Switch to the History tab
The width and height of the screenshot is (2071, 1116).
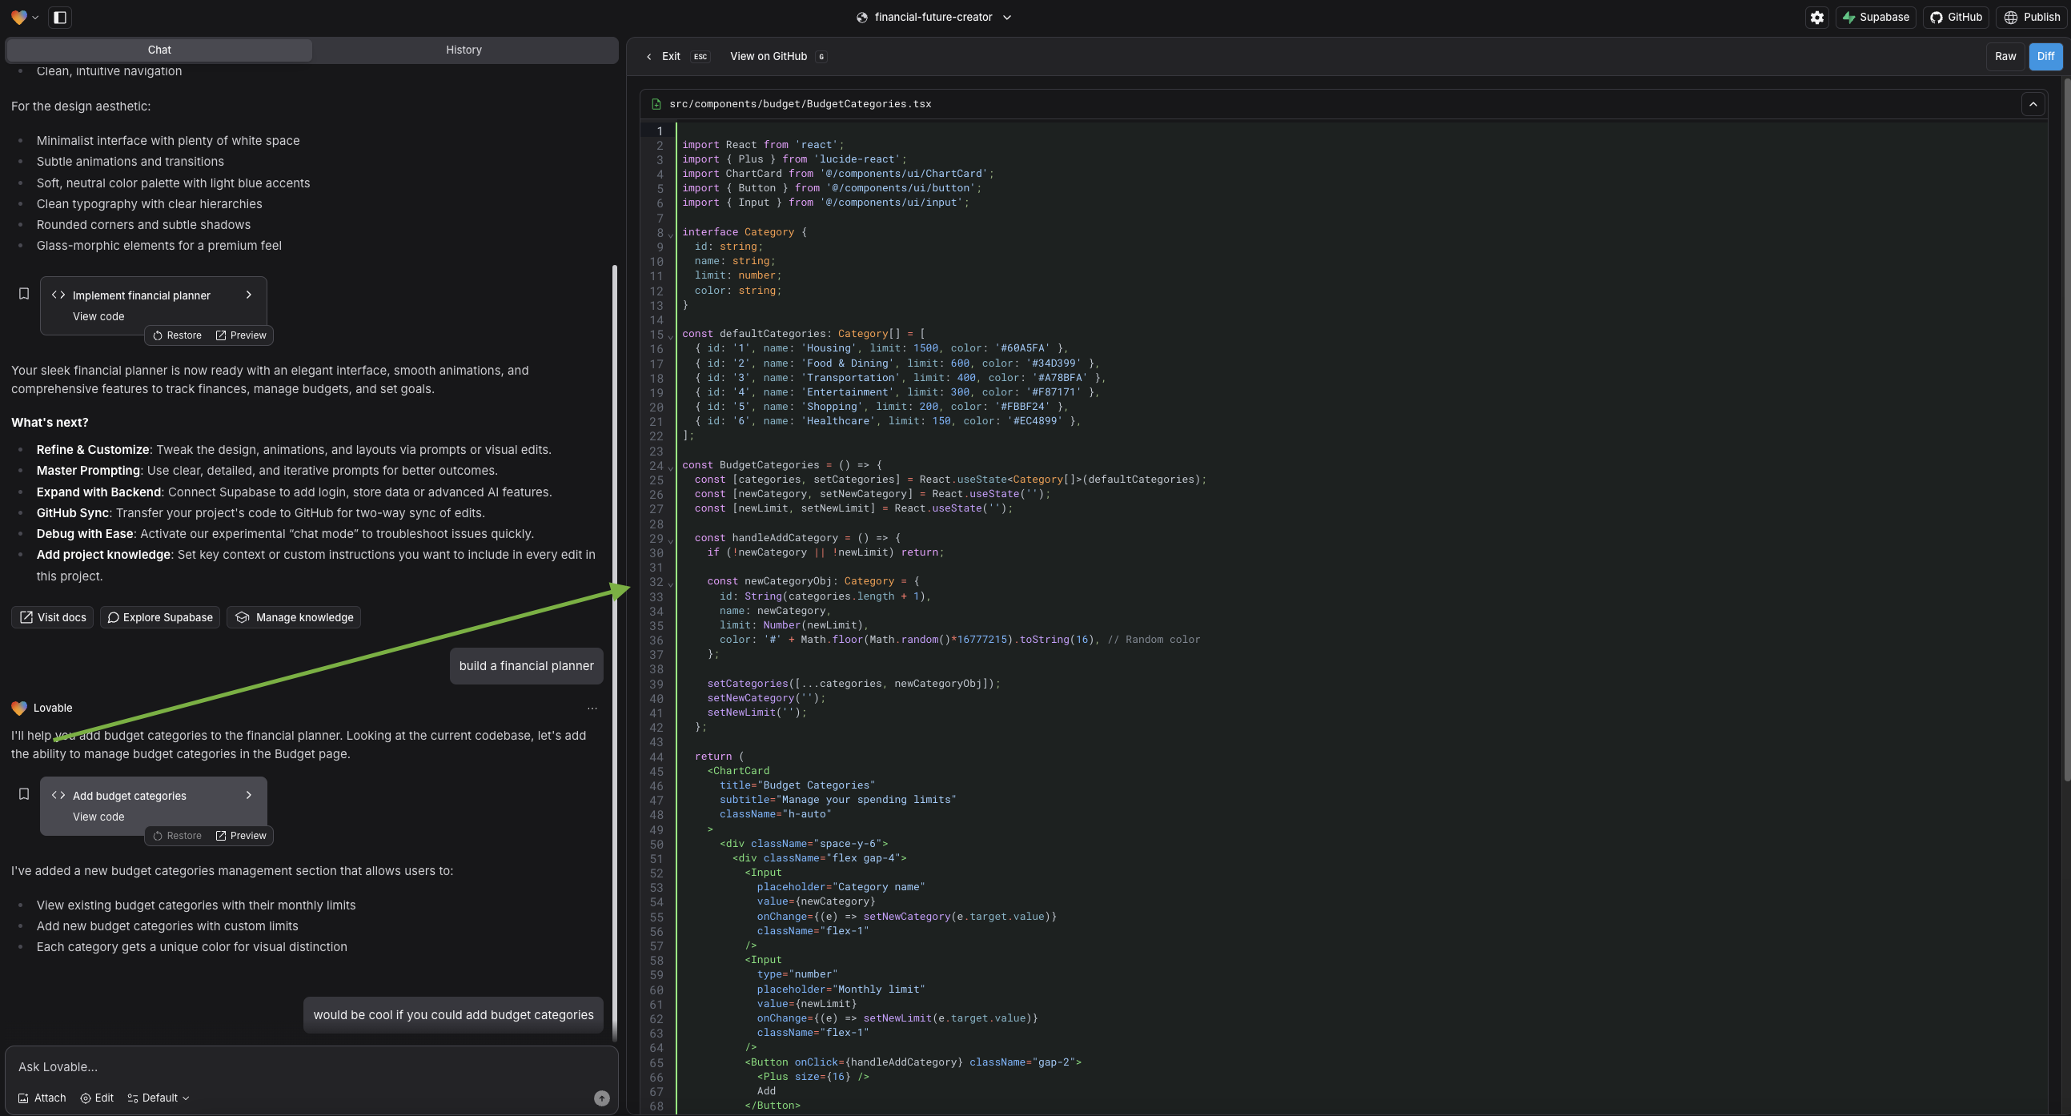pyautogui.click(x=464, y=50)
